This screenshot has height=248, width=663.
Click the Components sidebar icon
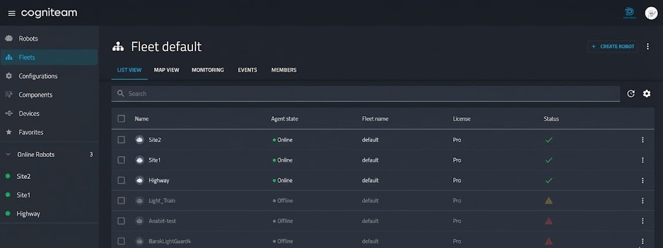coord(9,94)
